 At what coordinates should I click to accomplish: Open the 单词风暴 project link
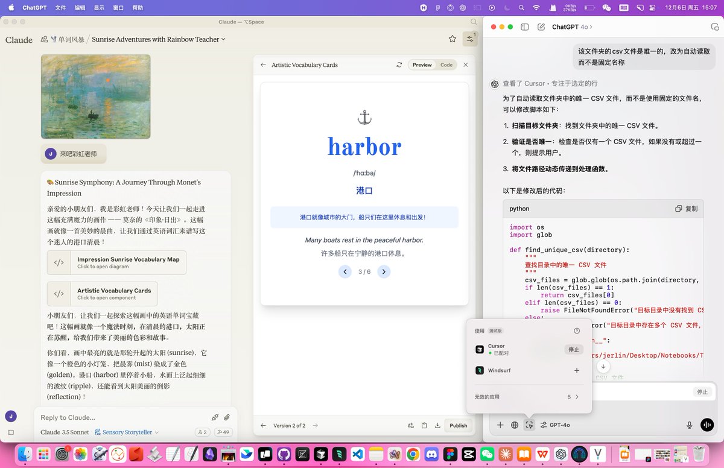click(67, 39)
